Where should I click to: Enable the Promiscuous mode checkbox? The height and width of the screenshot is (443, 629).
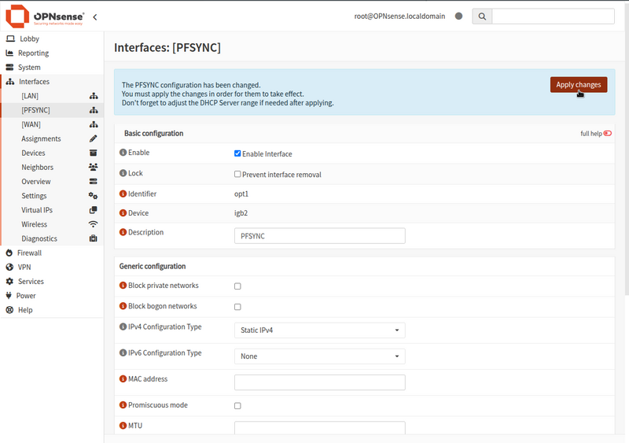point(237,406)
